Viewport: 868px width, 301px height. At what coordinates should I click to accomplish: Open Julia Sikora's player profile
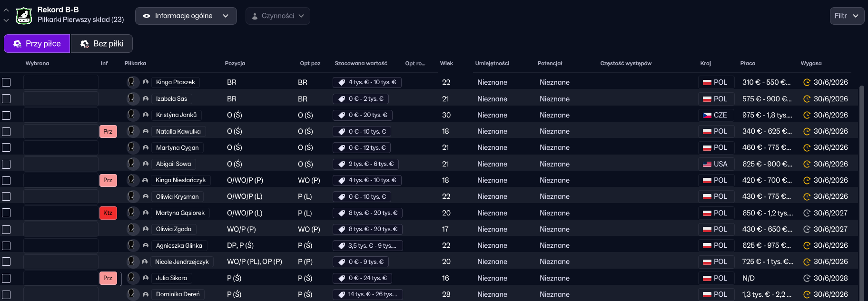pyautogui.click(x=171, y=278)
